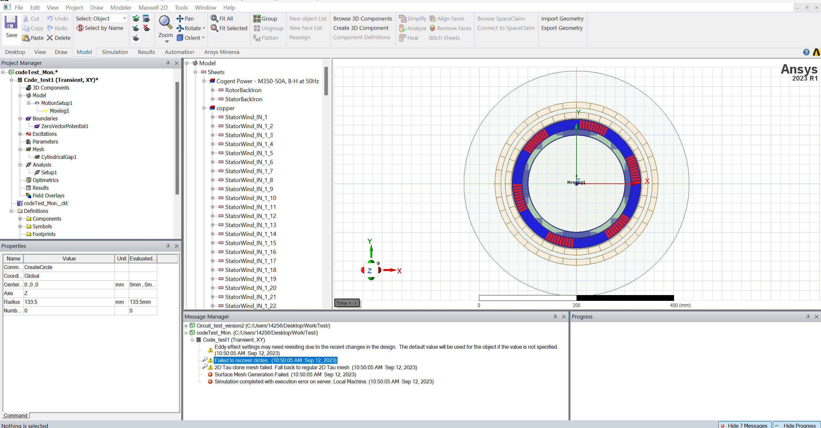Click the Hide 7 Messages button
The width and height of the screenshot is (821, 428).
pos(745,425)
